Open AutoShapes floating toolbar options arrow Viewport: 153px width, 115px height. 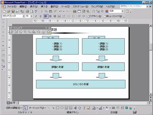pos(46,28)
